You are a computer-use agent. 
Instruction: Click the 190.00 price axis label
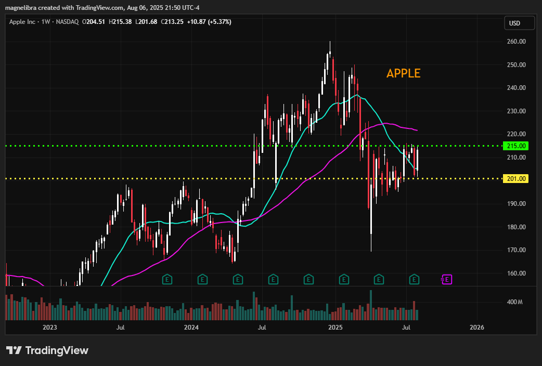(517, 204)
